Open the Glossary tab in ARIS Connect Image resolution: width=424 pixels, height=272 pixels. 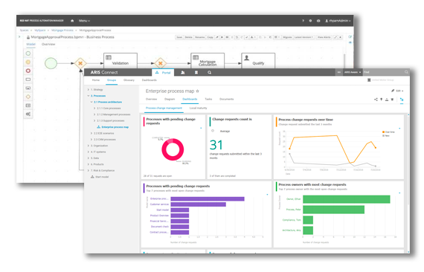pos(129,80)
